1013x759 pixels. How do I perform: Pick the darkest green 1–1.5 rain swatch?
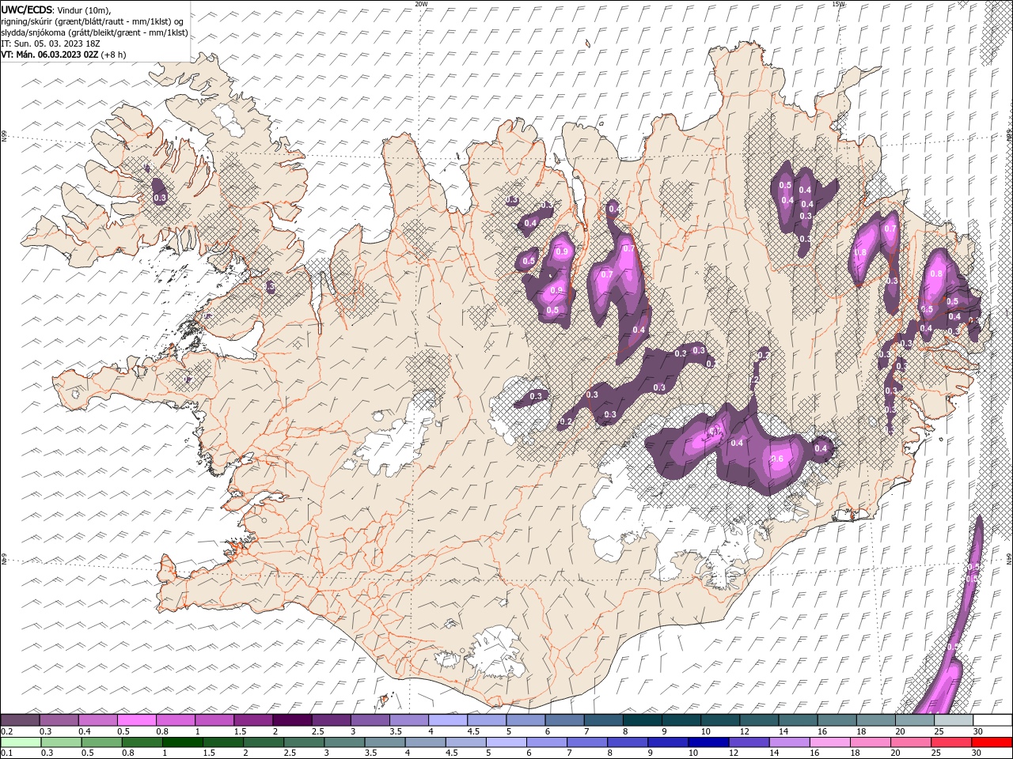182,742
